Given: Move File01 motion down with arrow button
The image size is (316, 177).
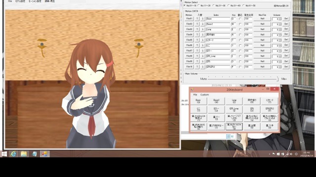Looking at the screenshot, I should click(x=202, y=19).
